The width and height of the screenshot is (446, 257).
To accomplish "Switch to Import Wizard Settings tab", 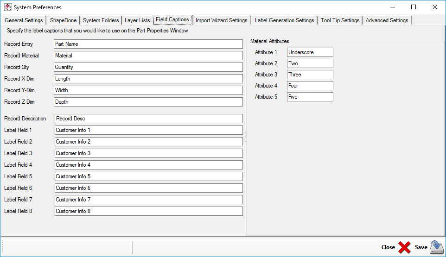I will [221, 20].
